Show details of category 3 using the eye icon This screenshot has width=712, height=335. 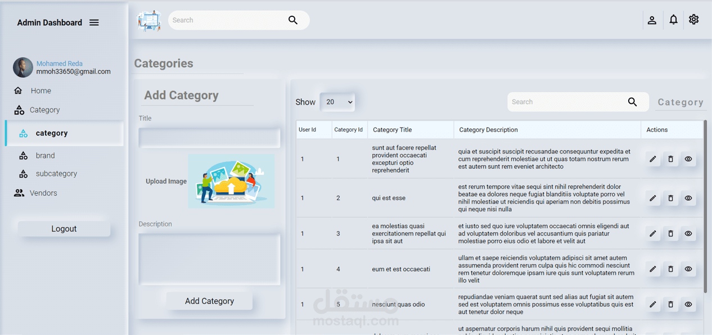tap(688, 233)
